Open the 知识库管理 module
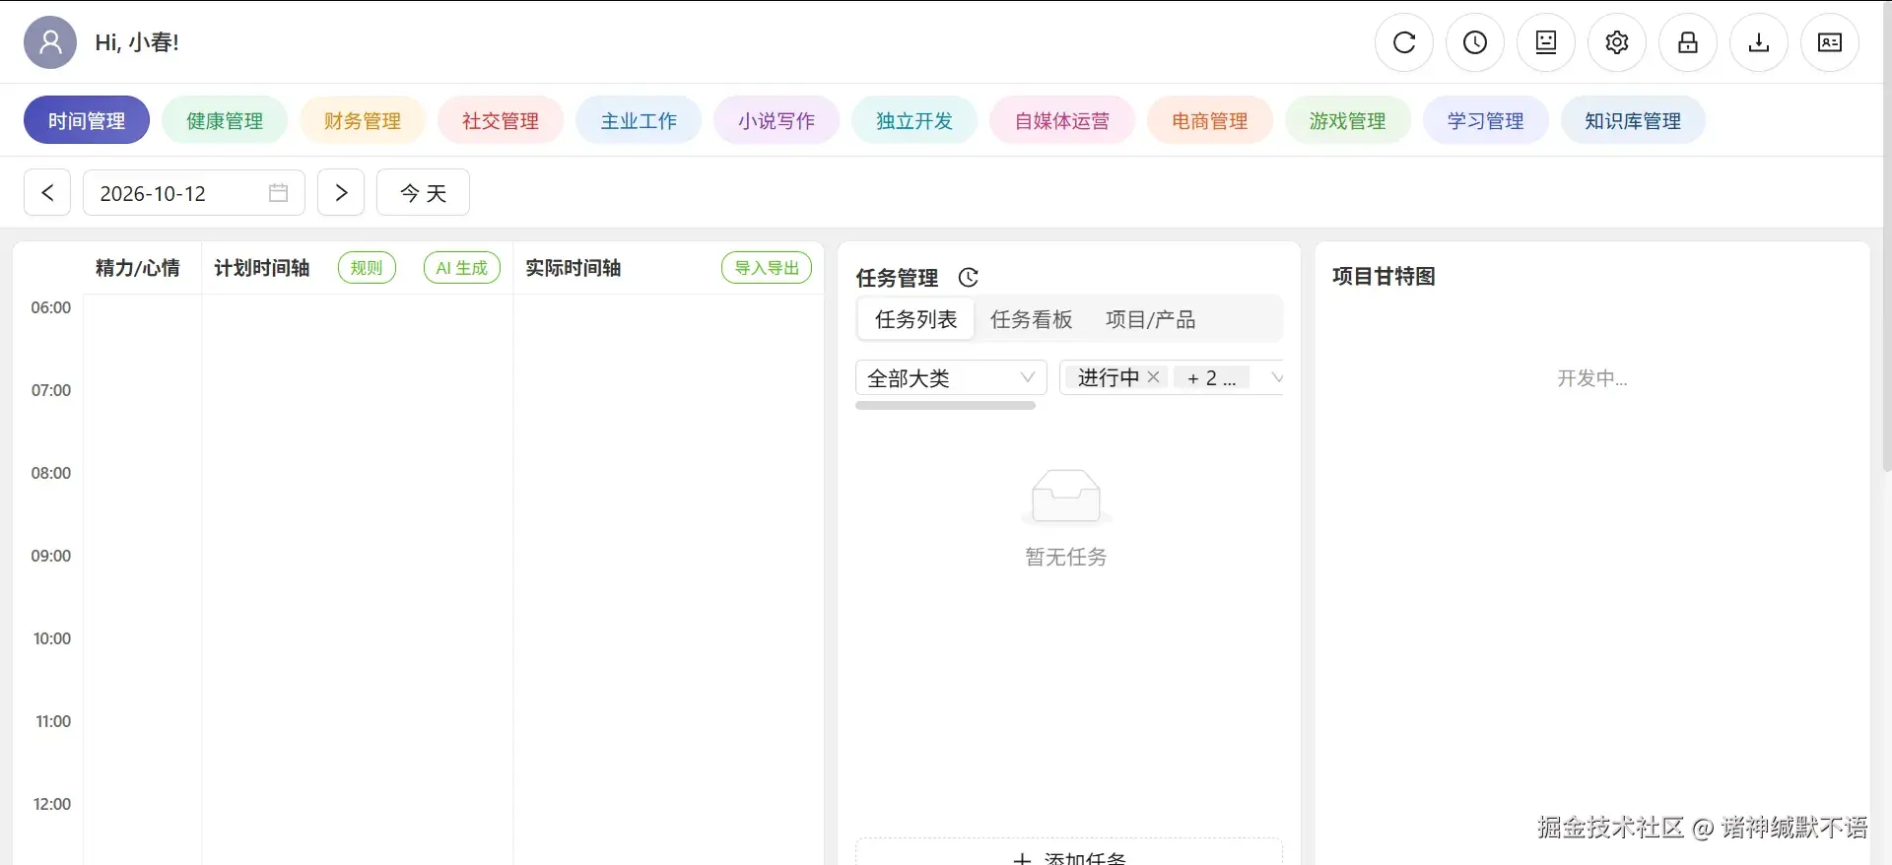The image size is (1892, 865). pos(1633,120)
